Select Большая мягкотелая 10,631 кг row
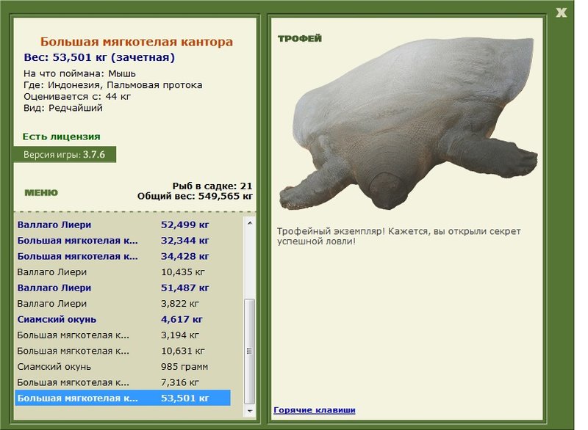 point(123,351)
